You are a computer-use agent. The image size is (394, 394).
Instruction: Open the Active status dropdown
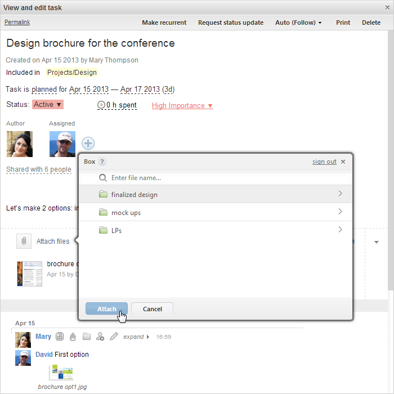click(x=48, y=105)
